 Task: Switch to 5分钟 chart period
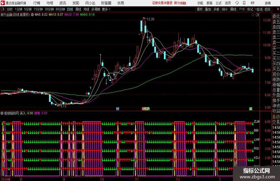(x=28, y=9)
